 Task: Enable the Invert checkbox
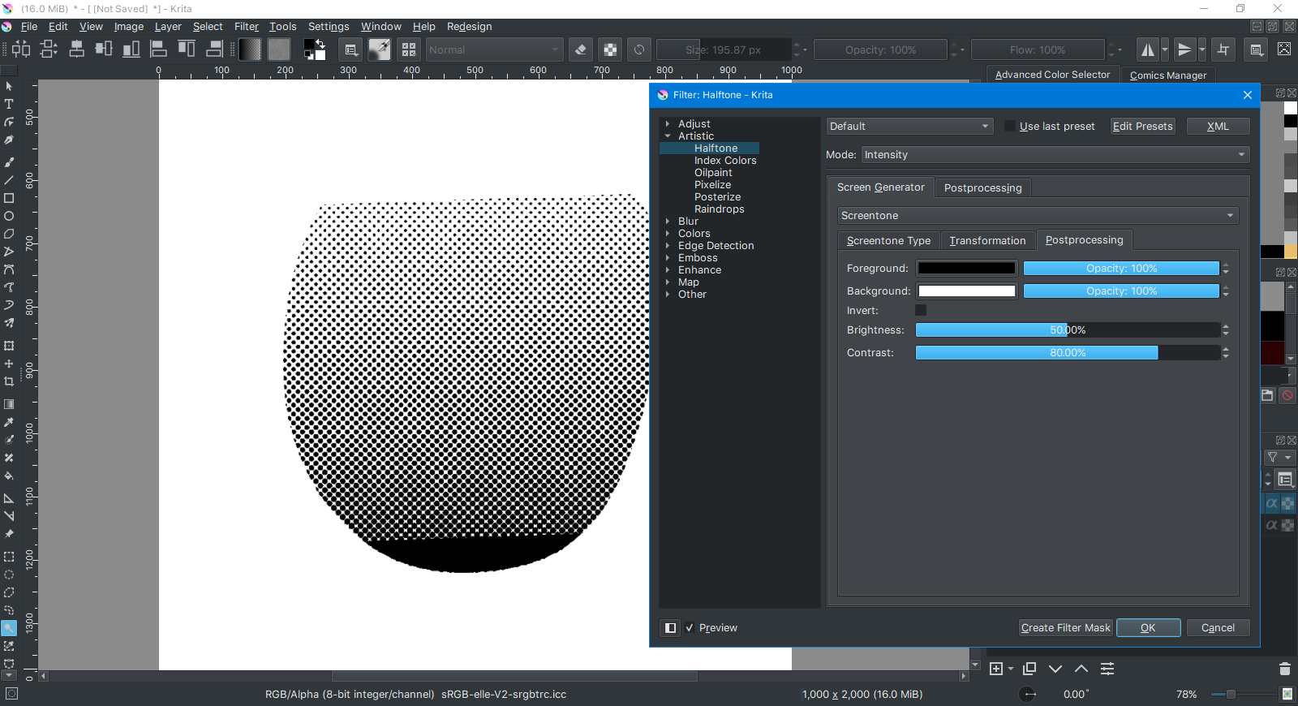921,310
